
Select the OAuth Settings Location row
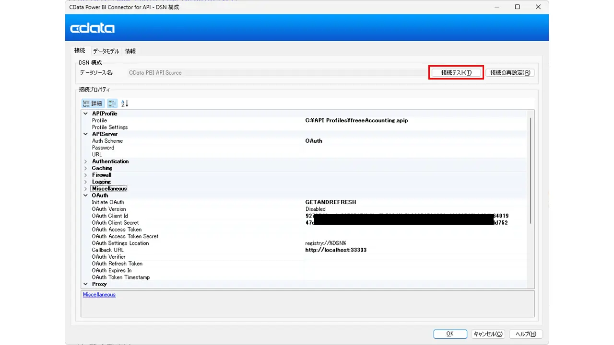coord(305,243)
